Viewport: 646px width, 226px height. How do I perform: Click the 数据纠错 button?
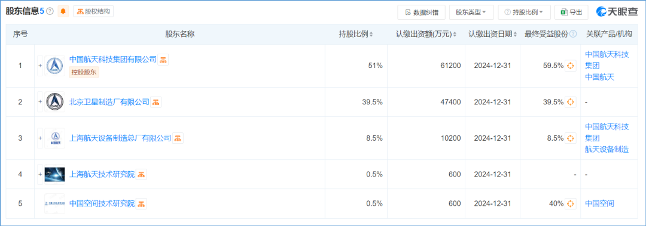point(422,13)
